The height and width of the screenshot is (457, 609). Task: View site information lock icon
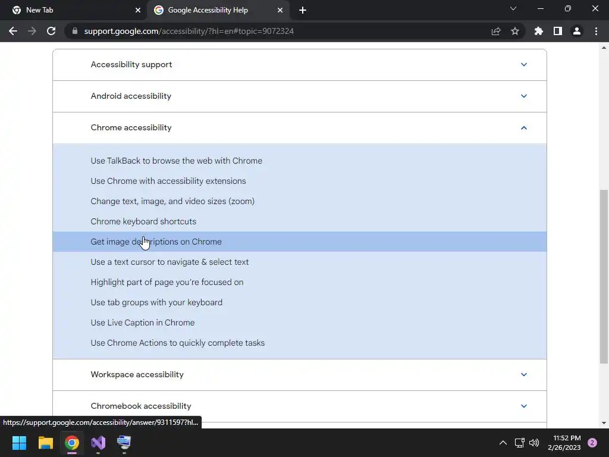pyautogui.click(x=75, y=31)
